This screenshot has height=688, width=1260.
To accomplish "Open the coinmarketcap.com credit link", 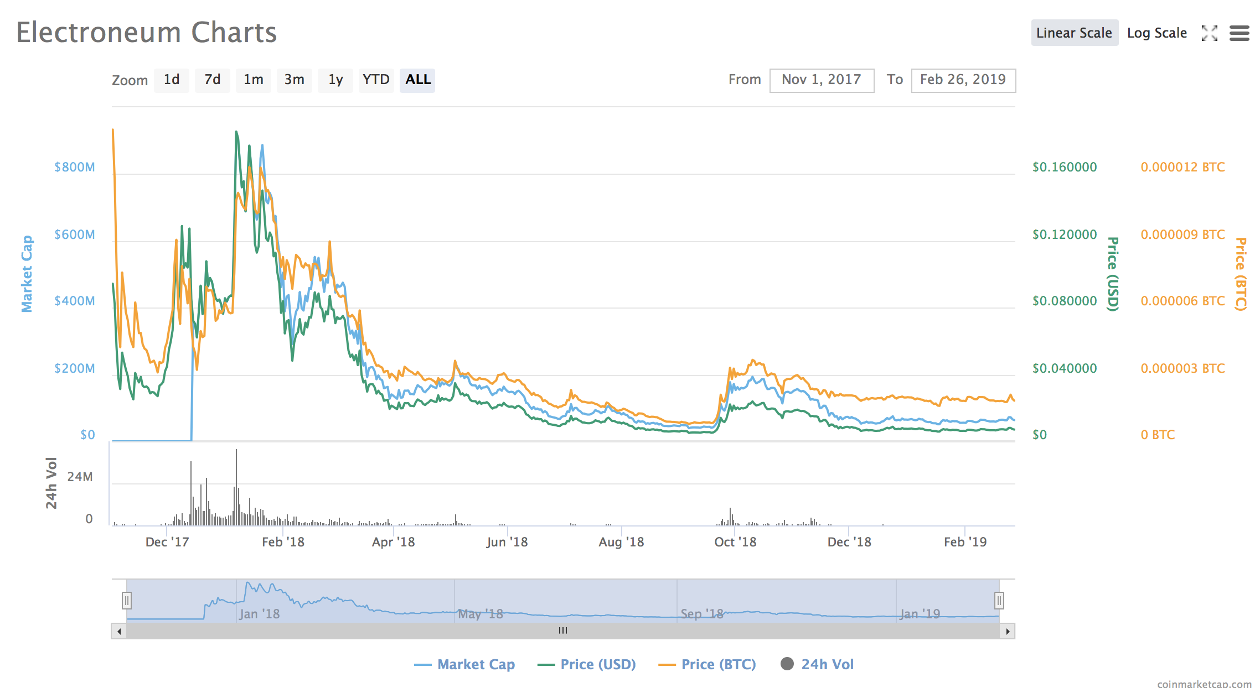I will tap(1204, 684).
